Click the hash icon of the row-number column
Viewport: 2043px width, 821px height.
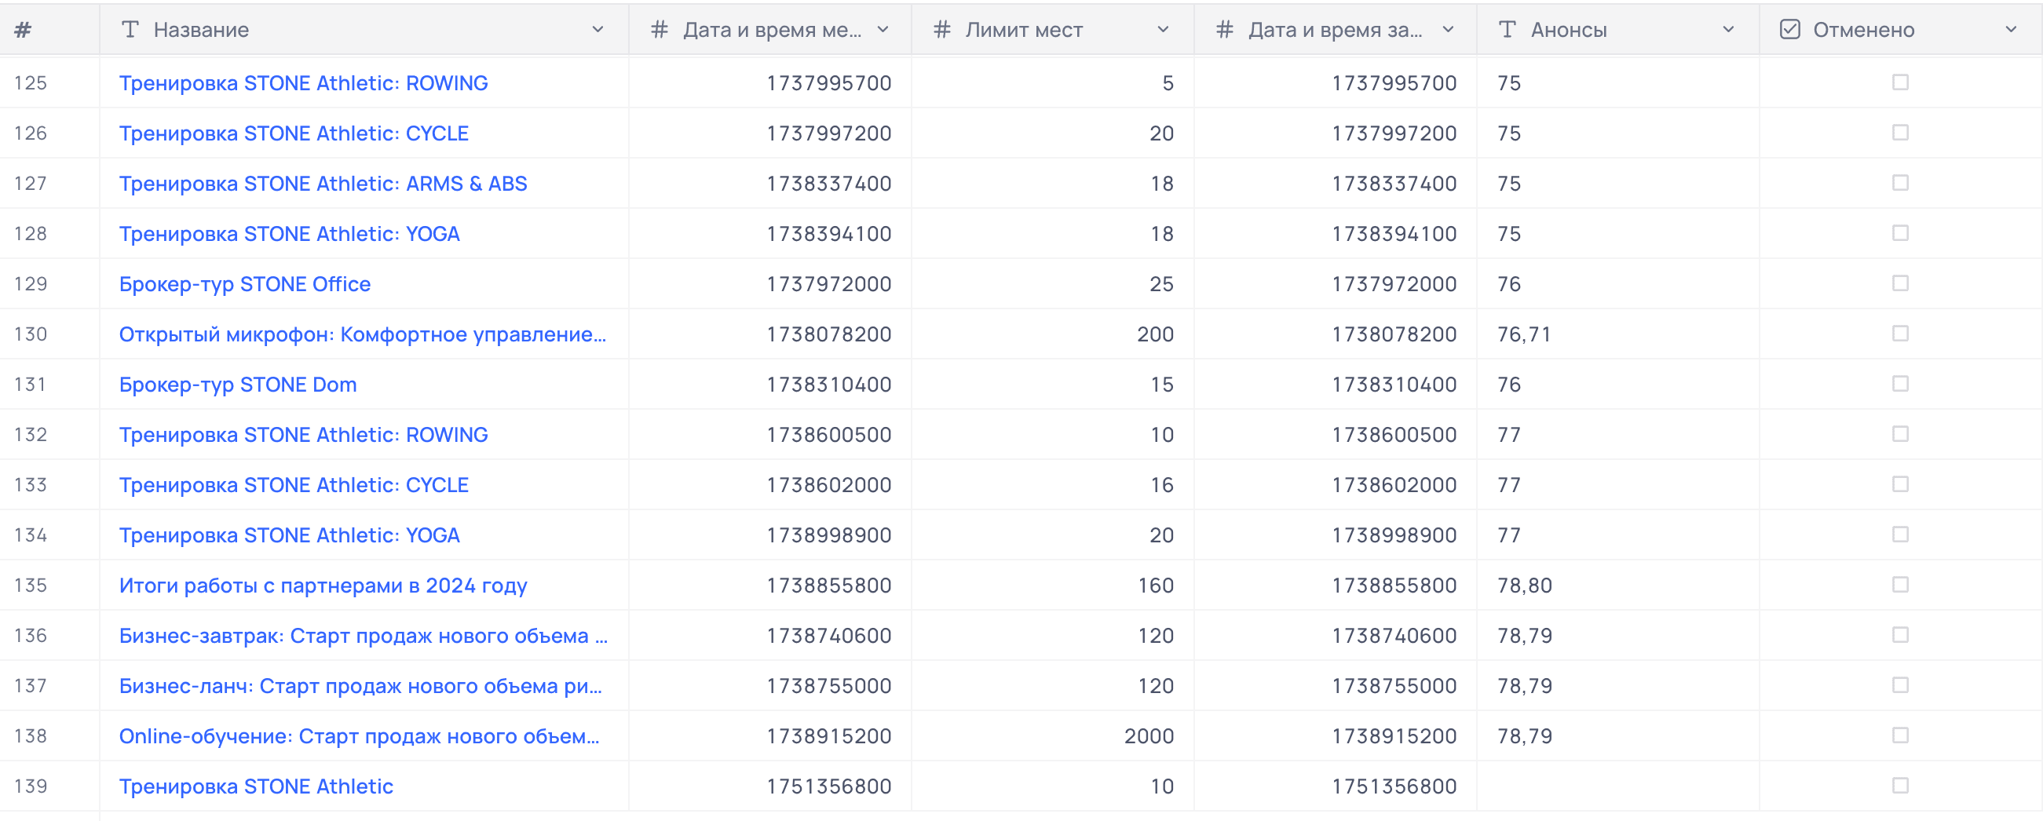coord(23,30)
